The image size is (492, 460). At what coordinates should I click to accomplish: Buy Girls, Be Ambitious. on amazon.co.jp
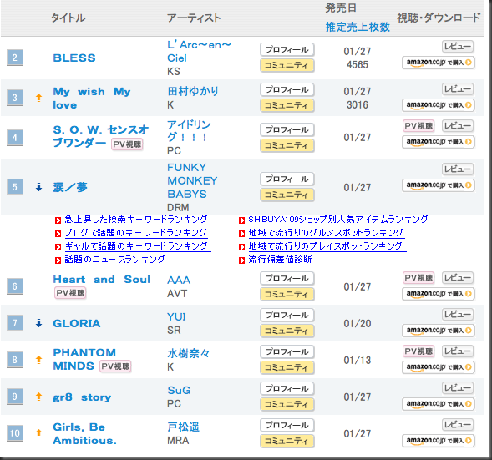[x=439, y=441]
